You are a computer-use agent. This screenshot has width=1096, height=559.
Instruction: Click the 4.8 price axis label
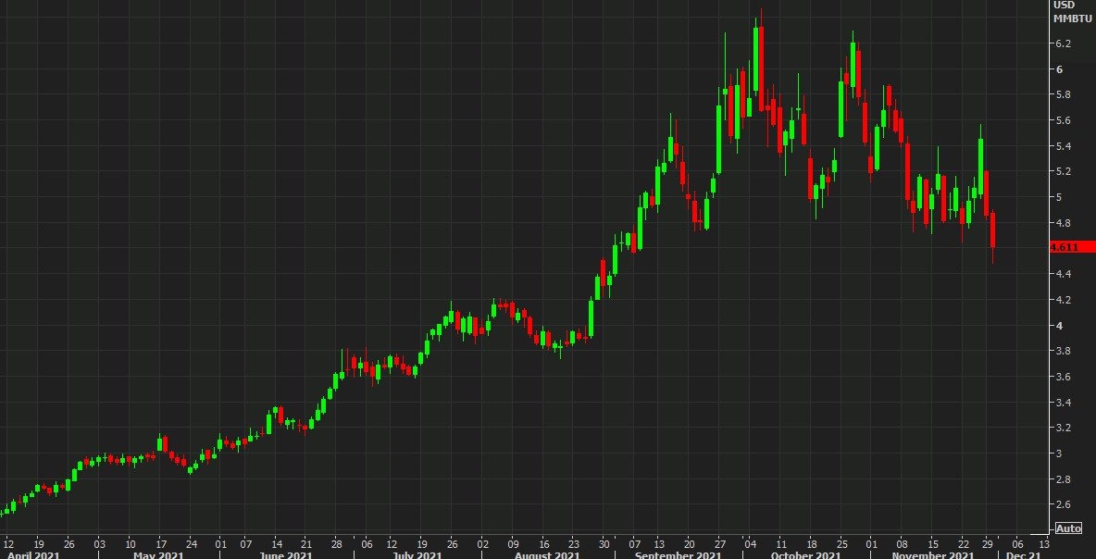point(1064,223)
